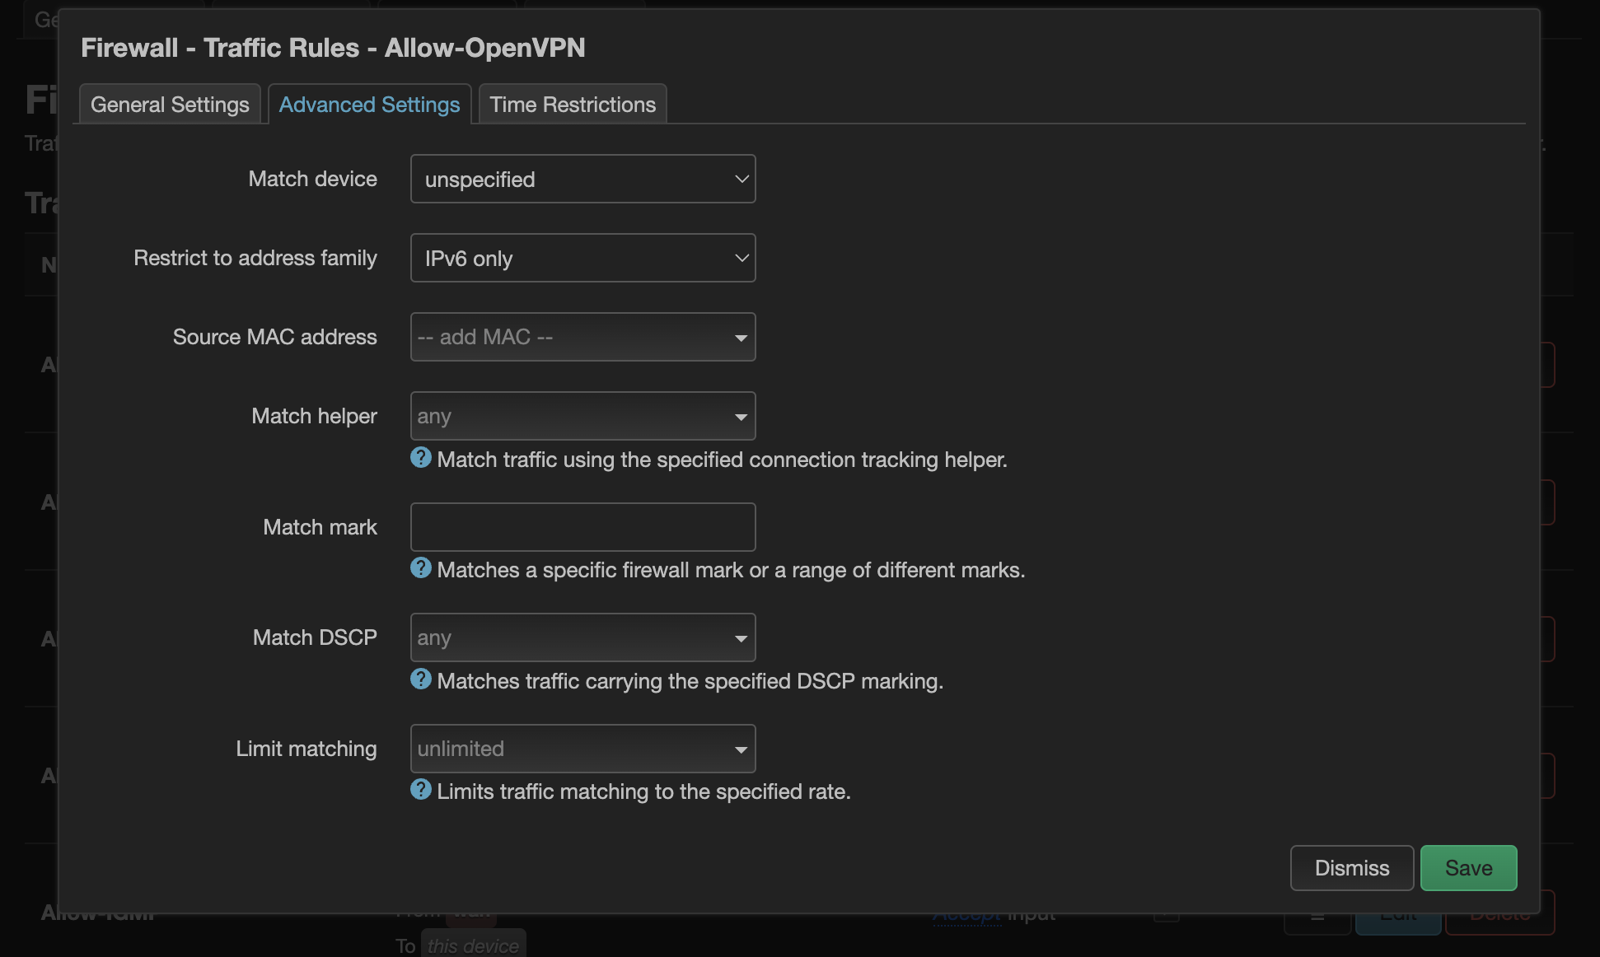The image size is (1600, 957).
Task: Switch to the General Settings tab
Action: (x=170, y=105)
